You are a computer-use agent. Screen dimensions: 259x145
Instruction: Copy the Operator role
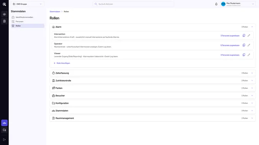coord(244,45)
